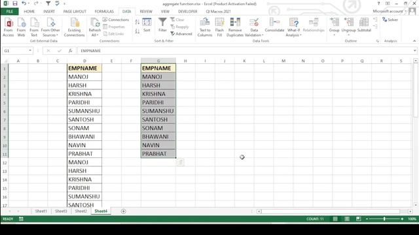Collapse the ribbon with the chevron
The width and height of the screenshot is (419, 235).
(x=414, y=41)
